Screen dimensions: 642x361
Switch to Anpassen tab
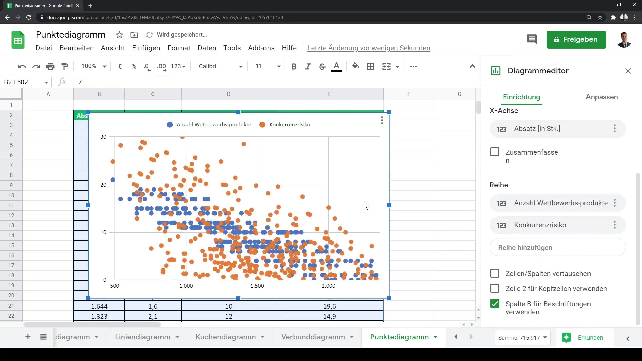click(x=602, y=97)
